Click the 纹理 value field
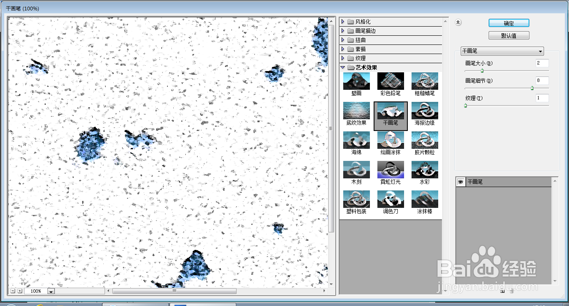Viewport: 569px width, 306px height. [x=542, y=98]
